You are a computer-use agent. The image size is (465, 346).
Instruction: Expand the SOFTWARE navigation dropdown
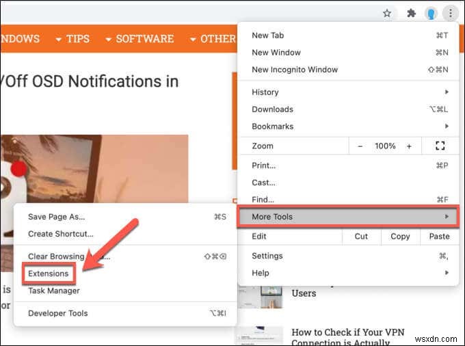(x=139, y=39)
